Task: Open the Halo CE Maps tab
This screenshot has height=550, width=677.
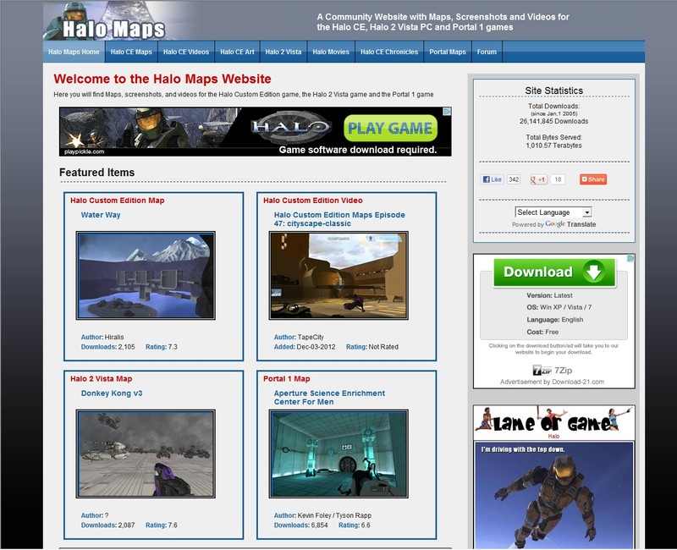Action: [131, 52]
